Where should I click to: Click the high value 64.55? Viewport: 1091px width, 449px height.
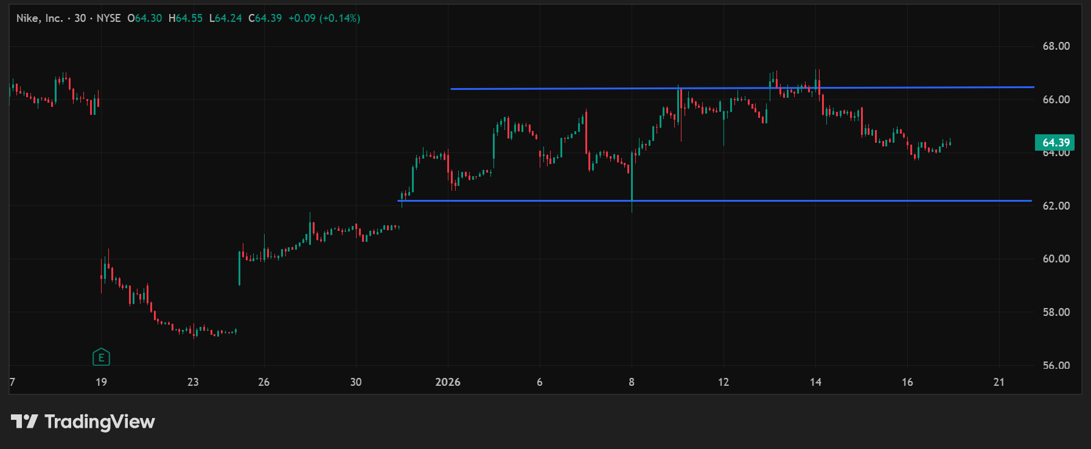[189, 18]
